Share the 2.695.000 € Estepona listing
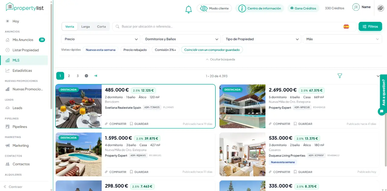Image resolution: width=387 pixels, height=191 pixels. pyautogui.click(x=280, y=124)
